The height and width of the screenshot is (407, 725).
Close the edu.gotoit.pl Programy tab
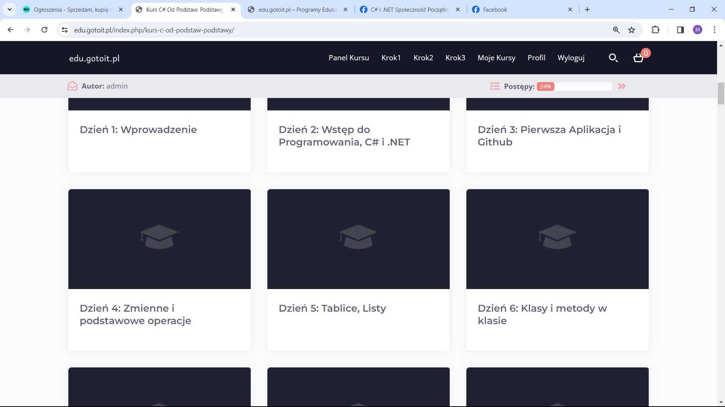[346, 9]
